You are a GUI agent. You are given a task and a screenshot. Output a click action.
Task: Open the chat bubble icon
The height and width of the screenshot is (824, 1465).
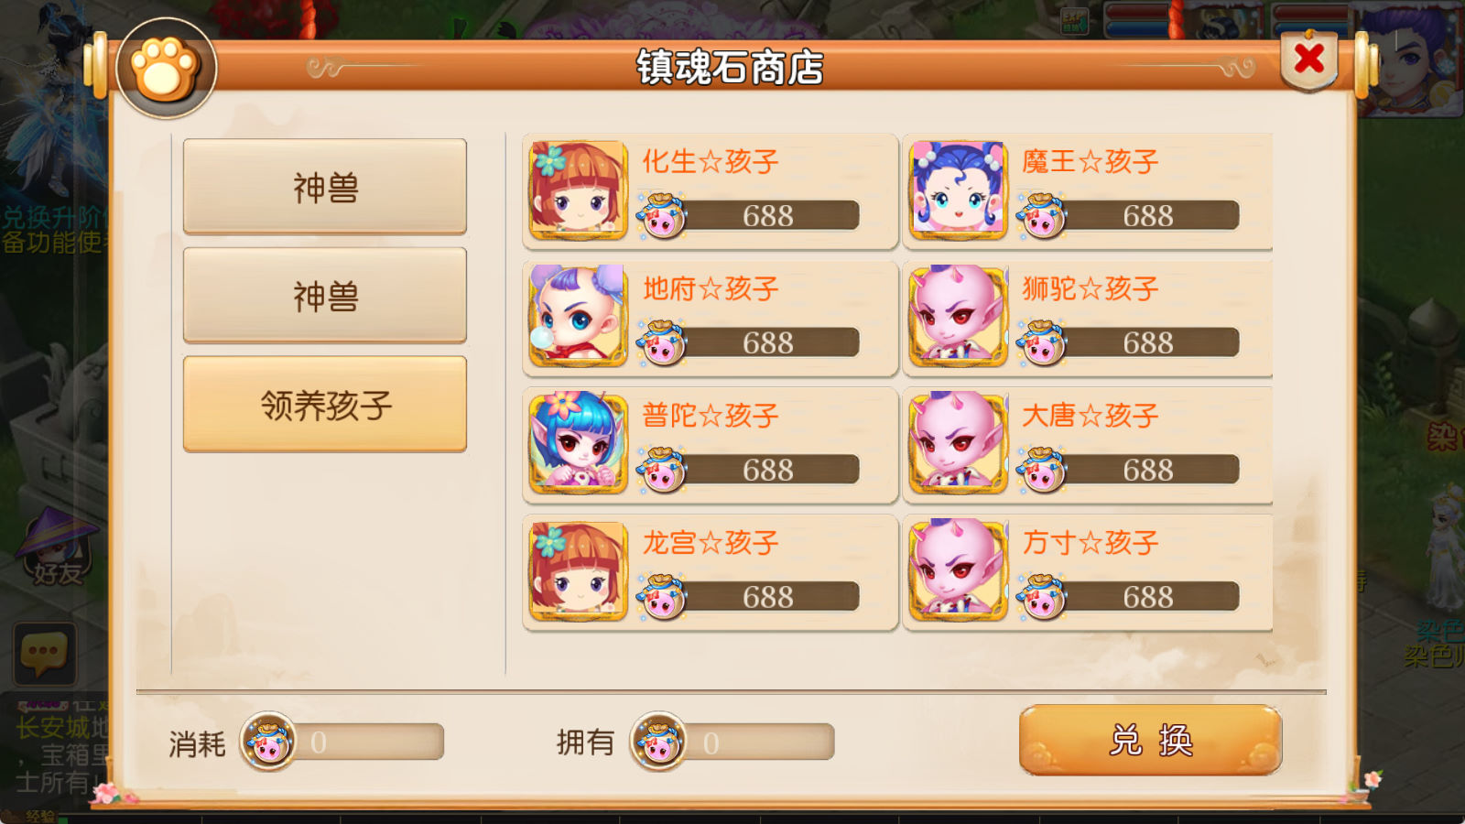44,654
